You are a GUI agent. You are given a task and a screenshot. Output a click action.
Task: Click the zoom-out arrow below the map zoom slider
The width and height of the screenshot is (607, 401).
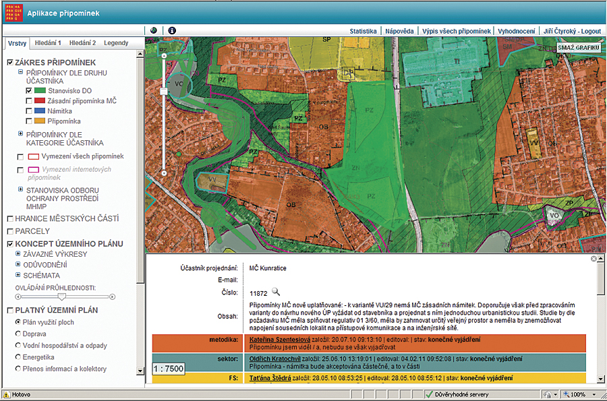[163, 173]
